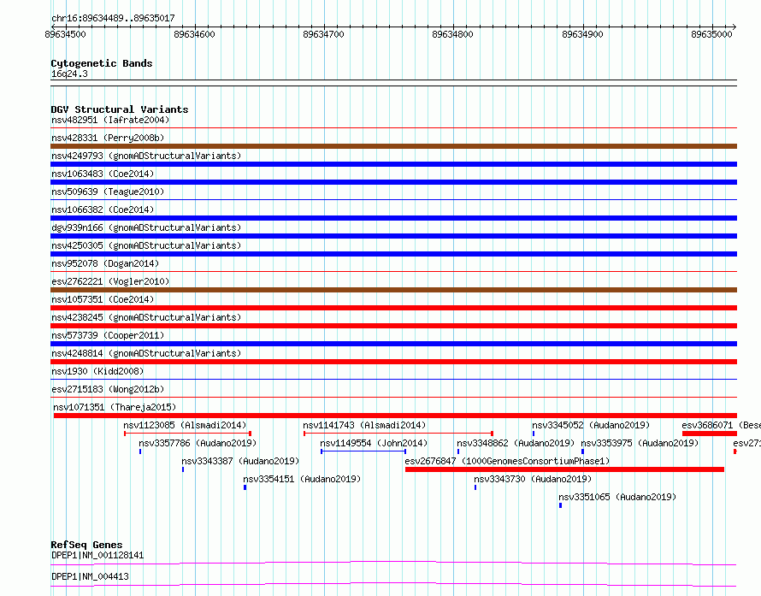Click blue marker below nsv3345052
The width and height of the screenshot is (761, 596).
[x=534, y=434]
